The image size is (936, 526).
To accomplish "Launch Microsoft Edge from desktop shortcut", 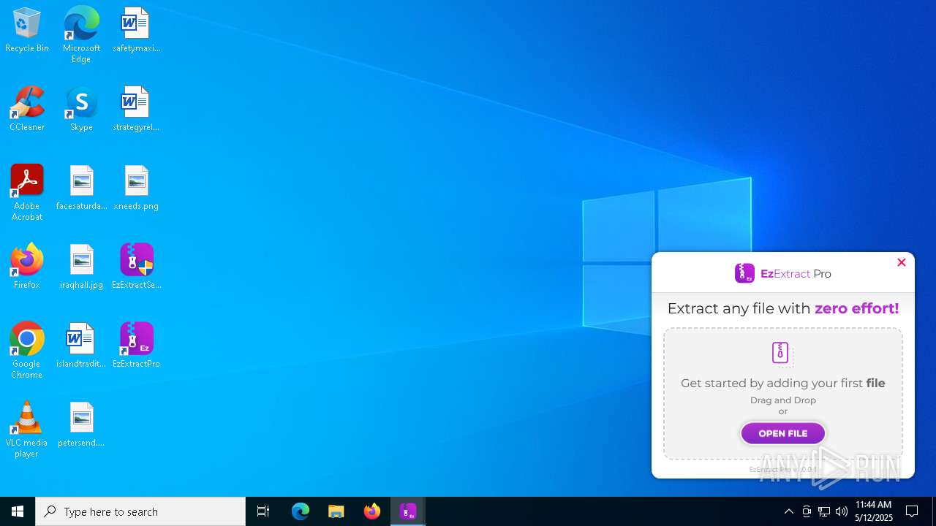I will coord(81,35).
